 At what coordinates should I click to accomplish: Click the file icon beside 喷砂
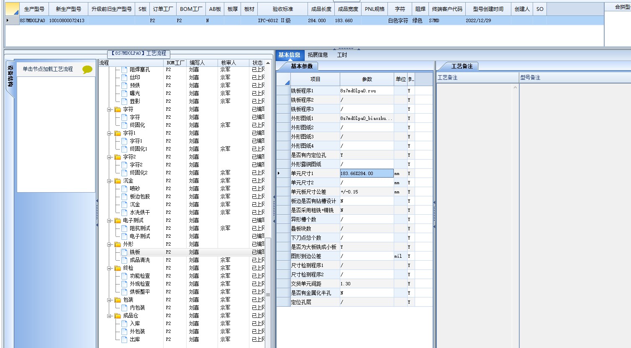(124, 188)
